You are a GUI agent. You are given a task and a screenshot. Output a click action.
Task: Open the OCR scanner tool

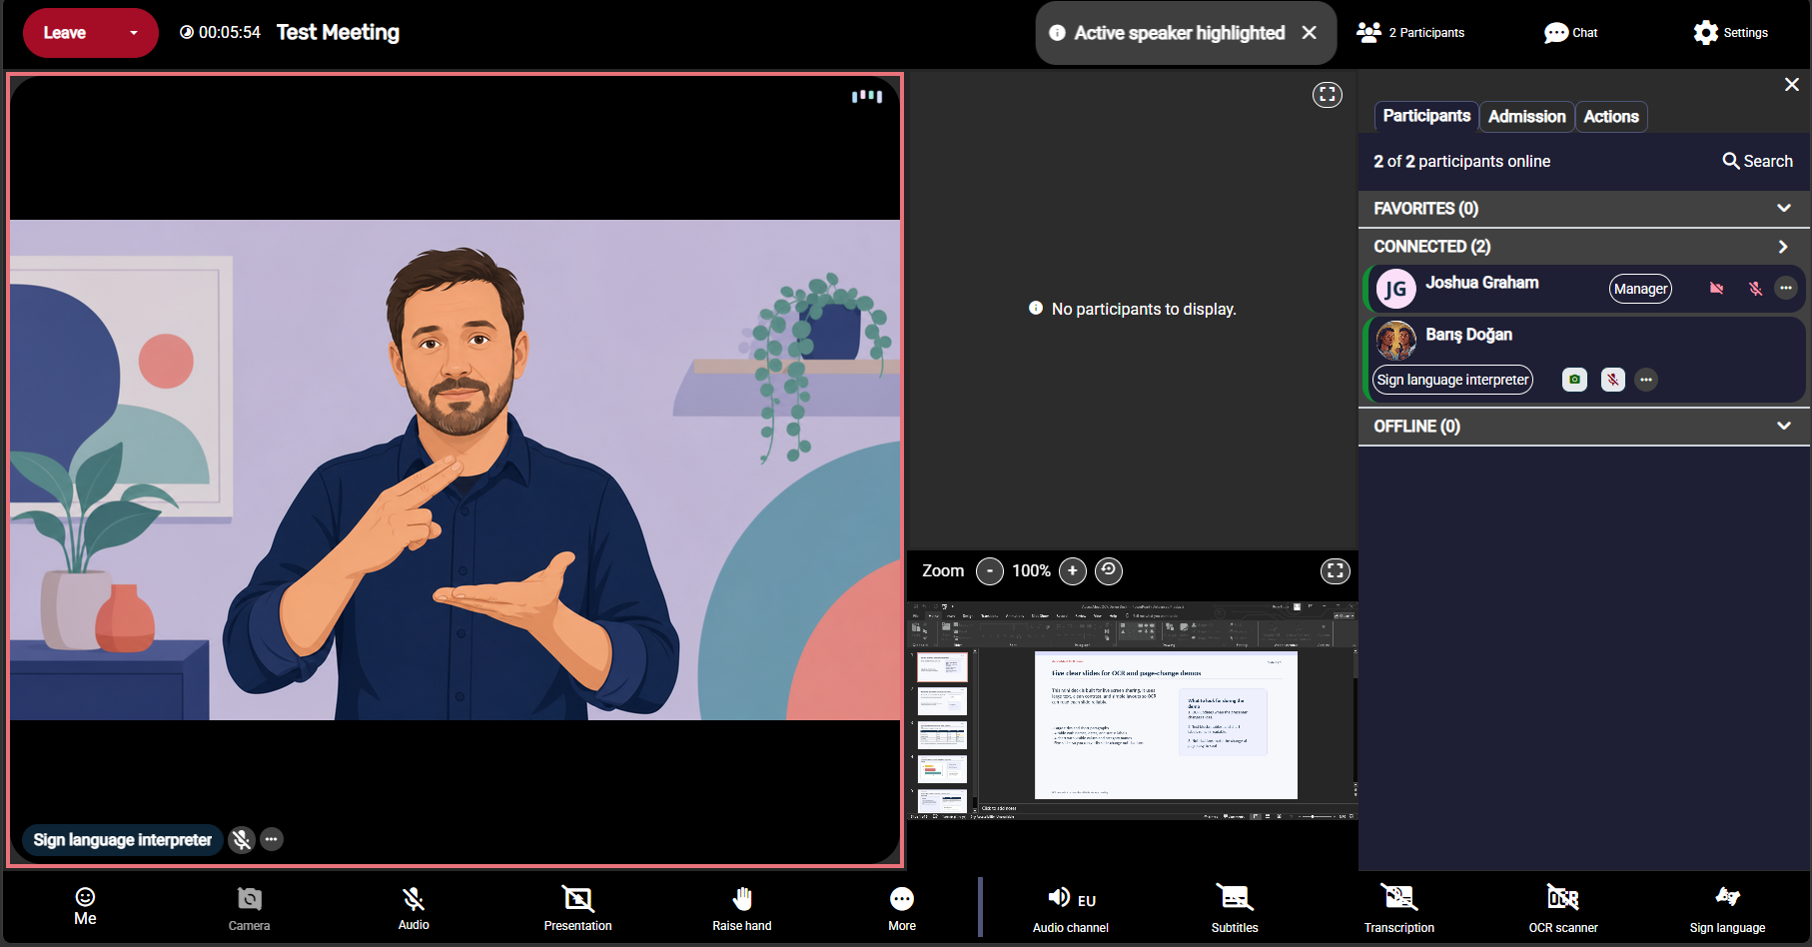(1563, 908)
